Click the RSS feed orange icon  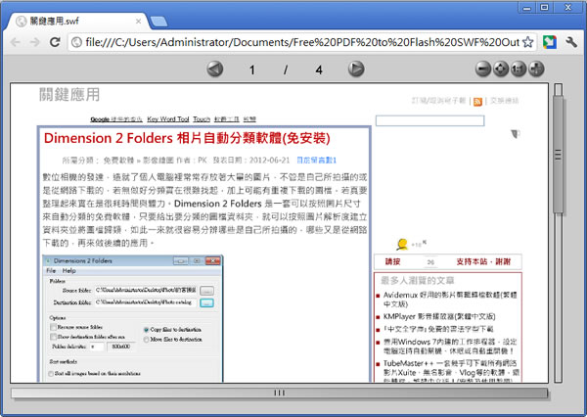[477, 102]
